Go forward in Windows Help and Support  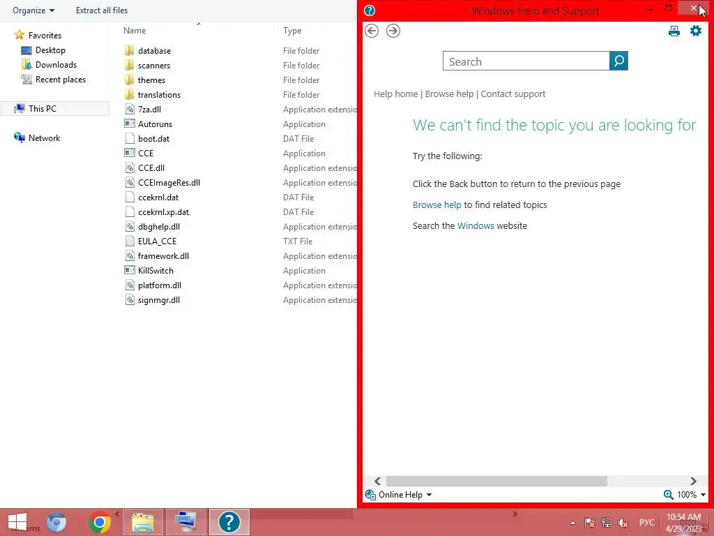pyautogui.click(x=393, y=31)
